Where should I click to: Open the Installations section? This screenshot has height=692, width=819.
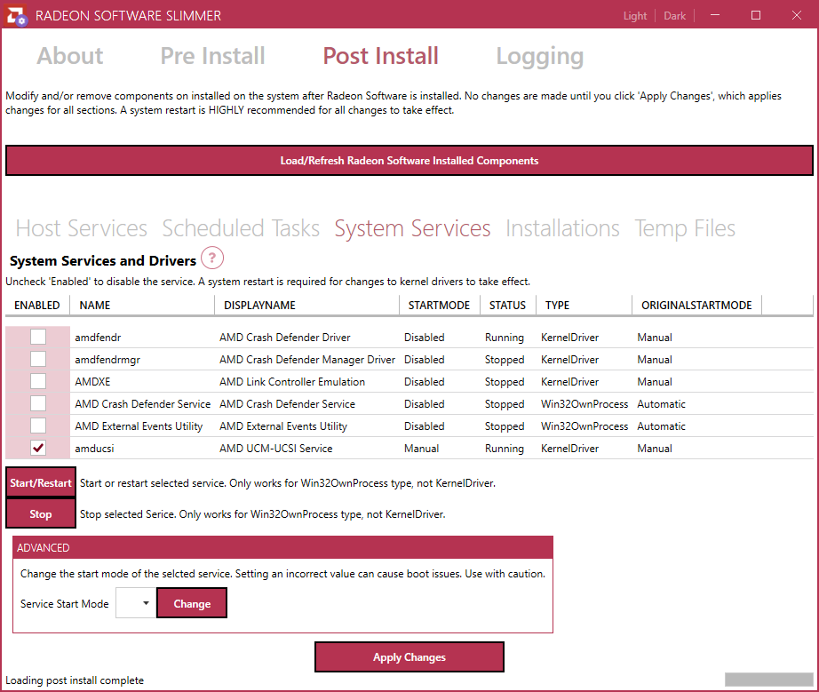[562, 228]
